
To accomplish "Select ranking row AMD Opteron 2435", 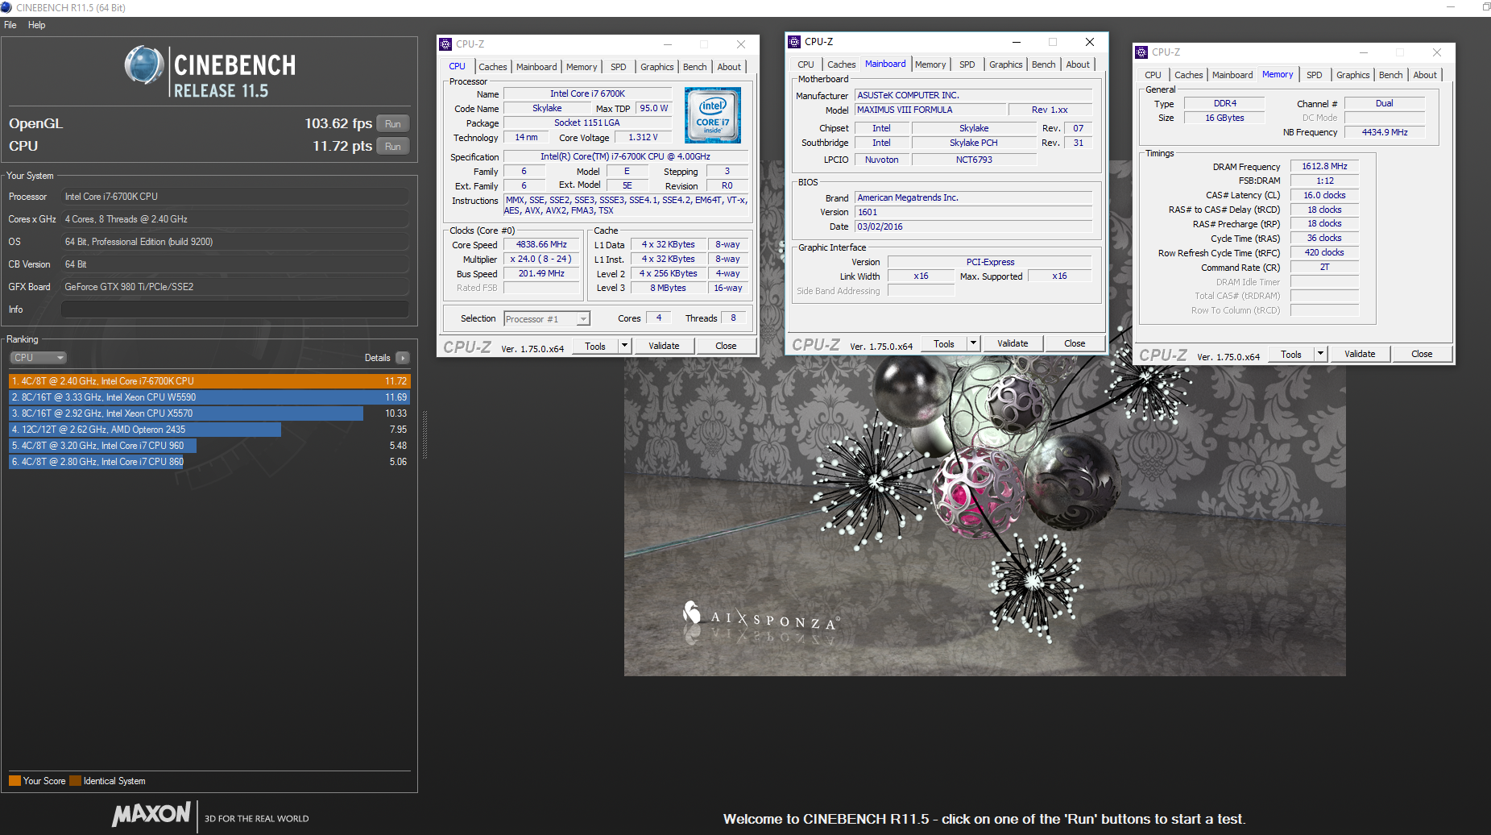I will coord(209,430).
